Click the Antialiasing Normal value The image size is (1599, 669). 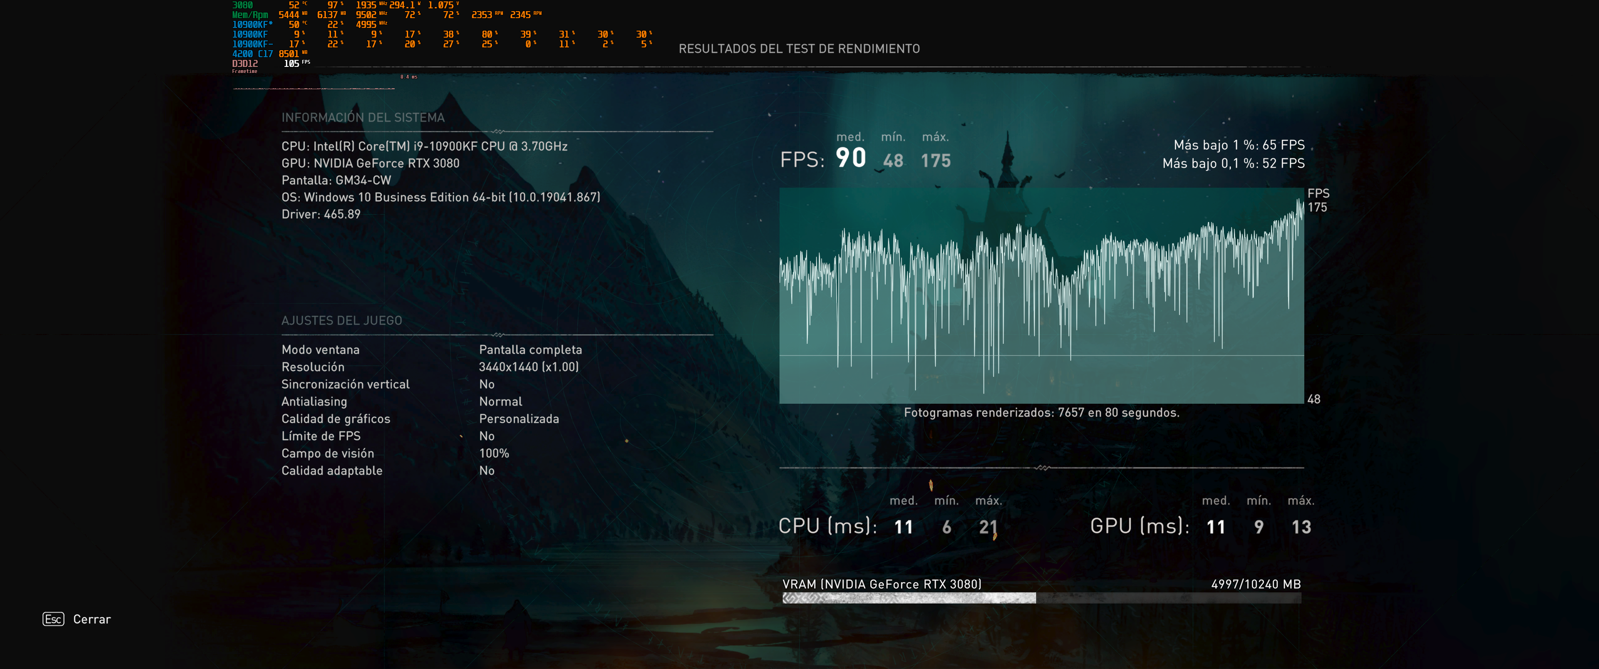500,401
